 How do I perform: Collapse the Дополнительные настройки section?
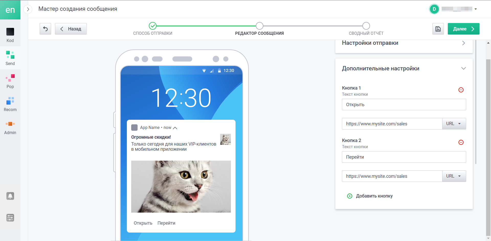(x=463, y=68)
